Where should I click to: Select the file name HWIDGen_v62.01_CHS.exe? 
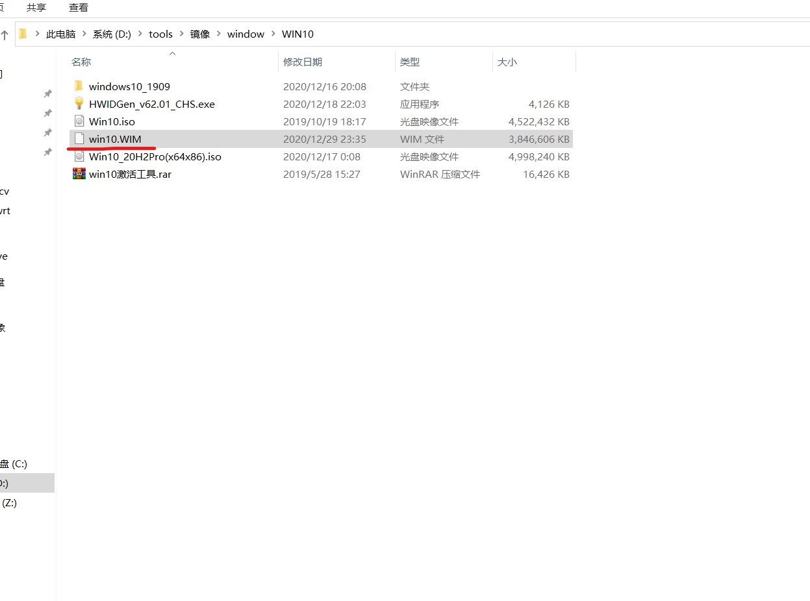click(152, 104)
